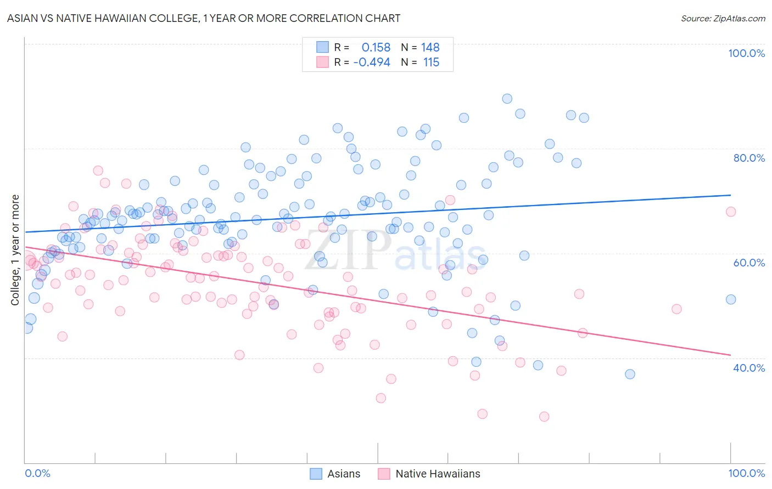Click the chart title text
Image resolution: width=772 pixels, height=489 pixels.
click(204, 18)
